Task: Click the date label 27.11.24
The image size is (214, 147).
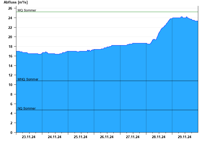Action: [x=133, y=137]
